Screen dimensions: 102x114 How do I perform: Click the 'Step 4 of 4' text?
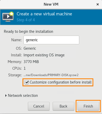point(26,20)
